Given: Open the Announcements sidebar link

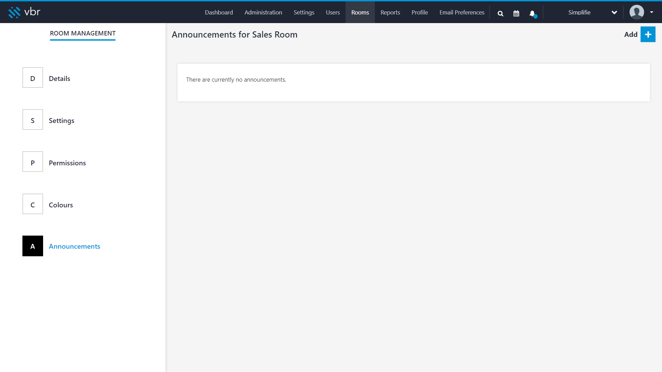Looking at the screenshot, I should pyautogui.click(x=74, y=246).
